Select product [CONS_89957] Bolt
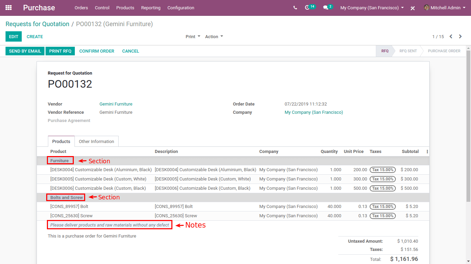471x264 pixels. click(x=69, y=207)
